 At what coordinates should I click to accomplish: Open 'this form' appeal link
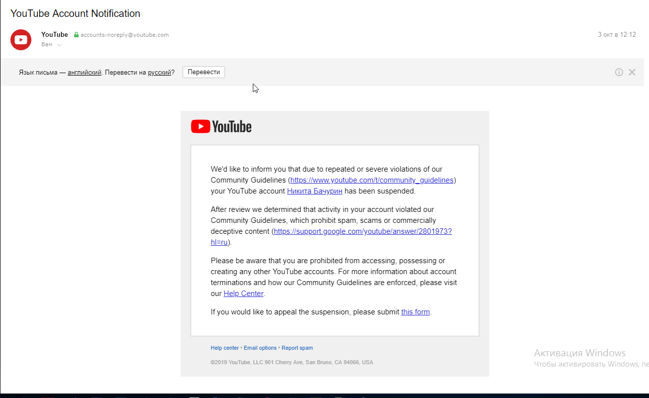coord(416,312)
